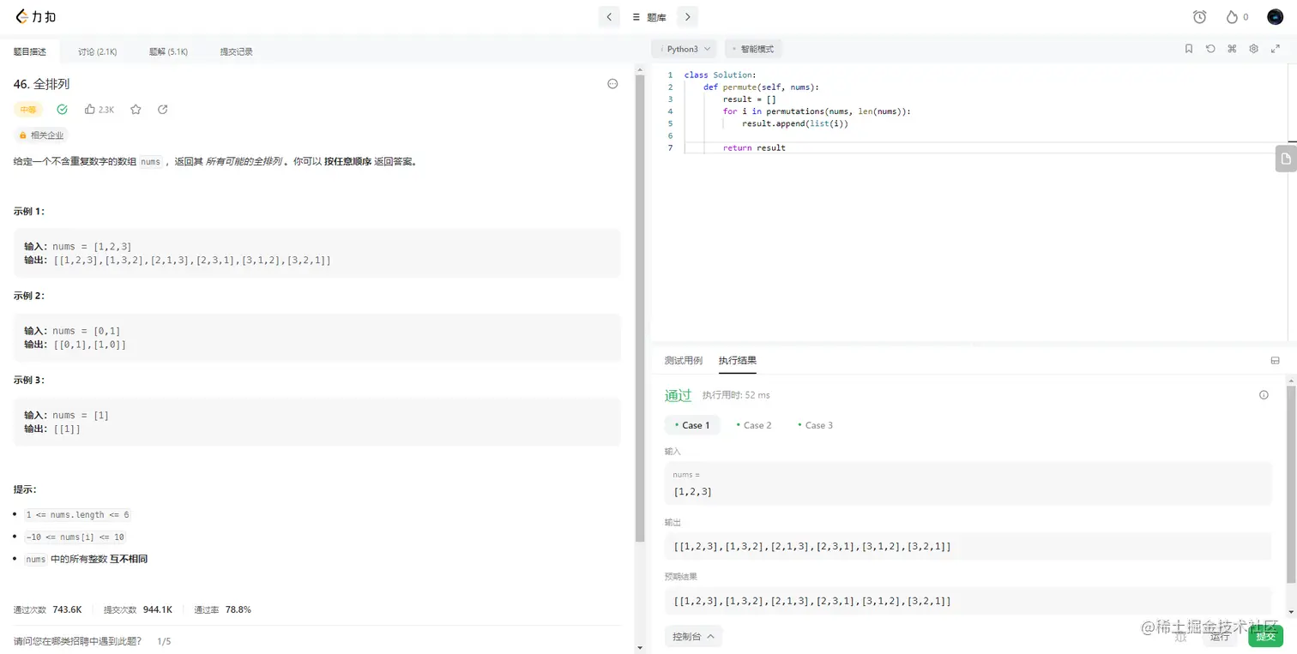The image size is (1297, 654).
Task: Open the three-dots more options icon
Action: (x=612, y=84)
